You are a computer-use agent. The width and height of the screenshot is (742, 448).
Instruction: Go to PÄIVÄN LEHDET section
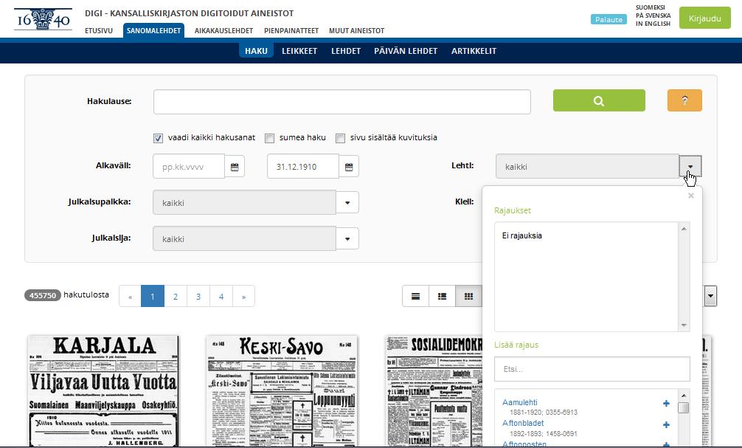point(406,51)
